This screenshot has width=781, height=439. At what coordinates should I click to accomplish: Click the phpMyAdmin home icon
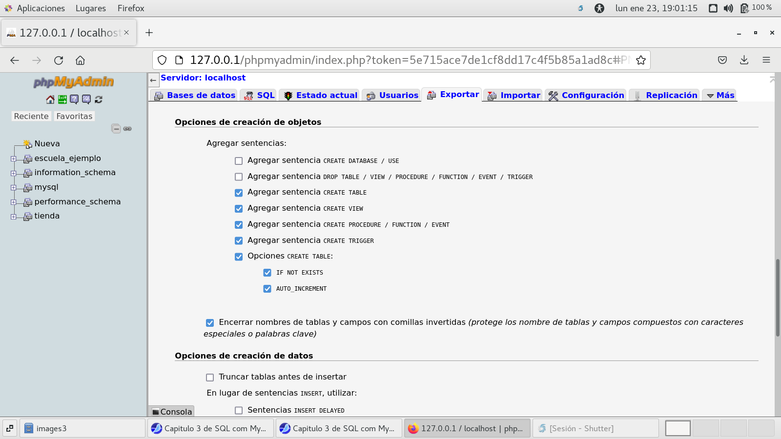[x=50, y=100]
